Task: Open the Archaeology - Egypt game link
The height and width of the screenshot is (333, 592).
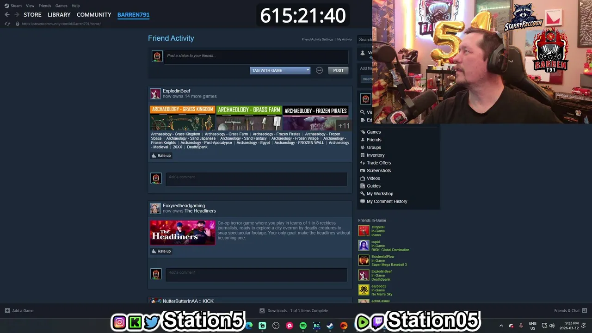Action: click(253, 143)
